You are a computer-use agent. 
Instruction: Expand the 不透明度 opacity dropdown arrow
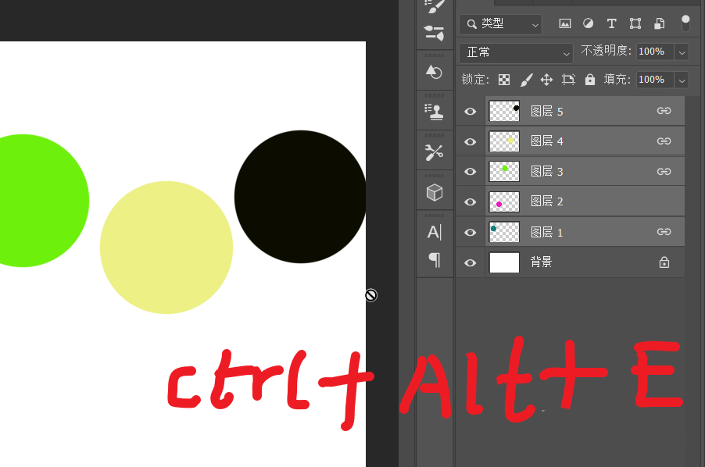682,52
